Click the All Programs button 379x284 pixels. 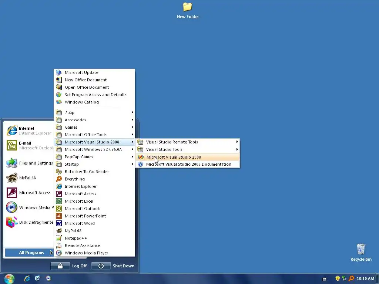[x=29, y=253]
